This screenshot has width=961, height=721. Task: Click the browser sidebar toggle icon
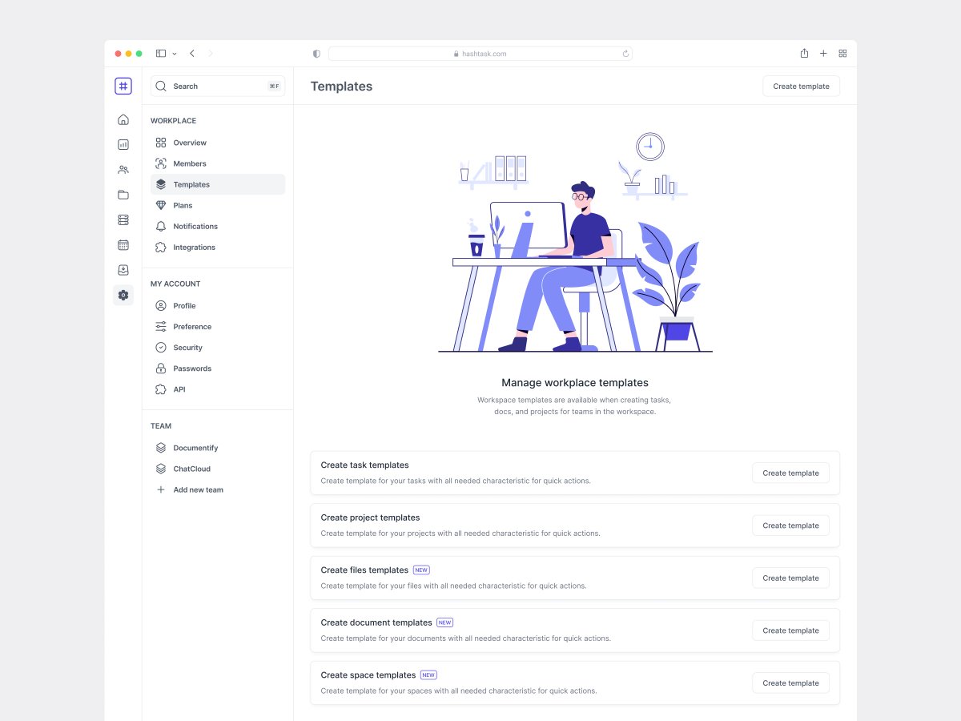(161, 54)
